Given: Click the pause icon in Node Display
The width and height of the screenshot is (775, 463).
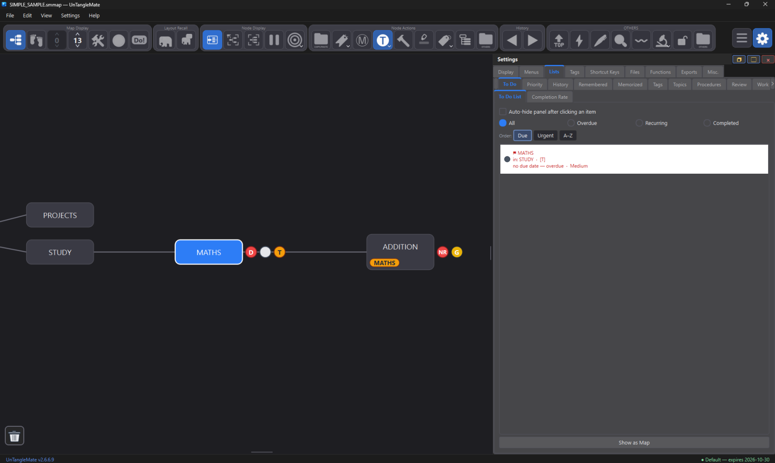Looking at the screenshot, I should click(274, 40).
